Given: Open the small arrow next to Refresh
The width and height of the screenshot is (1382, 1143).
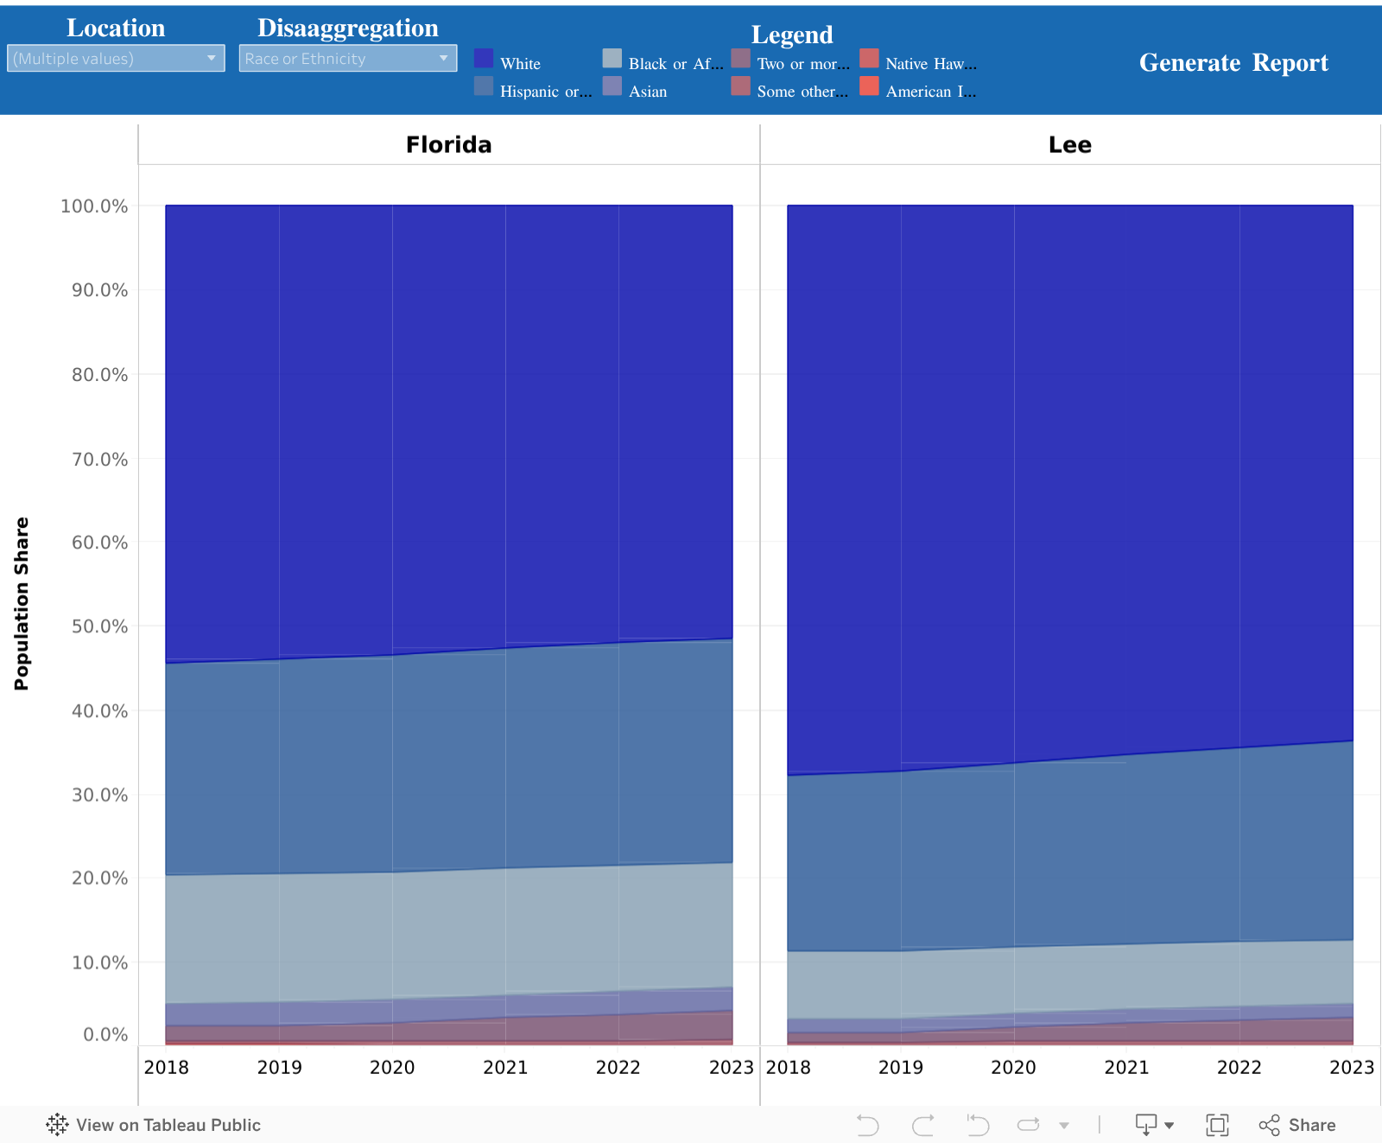Looking at the screenshot, I should pyautogui.click(x=1064, y=1125).
